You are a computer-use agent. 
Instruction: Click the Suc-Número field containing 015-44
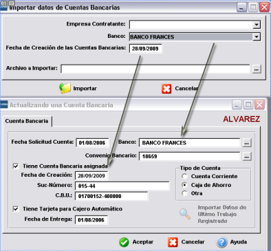pyautogui.click(x=122, y=186)
